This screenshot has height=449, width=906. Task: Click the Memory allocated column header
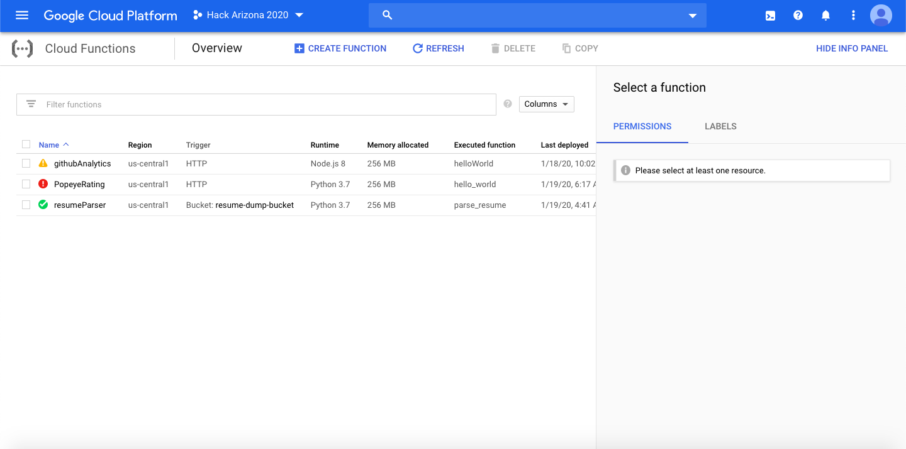point(398,145)
